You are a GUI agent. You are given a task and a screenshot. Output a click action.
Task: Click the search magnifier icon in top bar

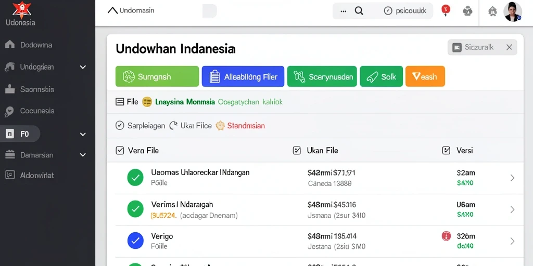click(359, 11)
